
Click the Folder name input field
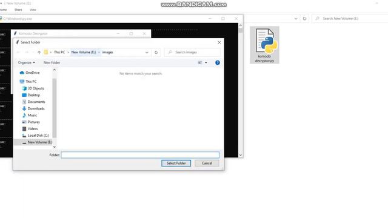pyautogui.click(x=140, y=155)
